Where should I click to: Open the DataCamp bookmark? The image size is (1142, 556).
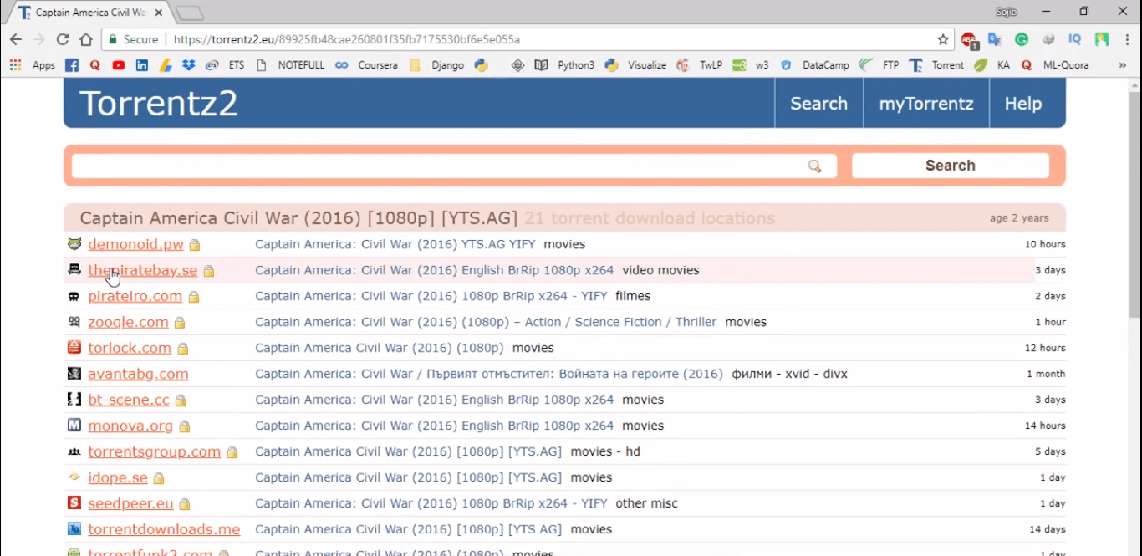815,64
